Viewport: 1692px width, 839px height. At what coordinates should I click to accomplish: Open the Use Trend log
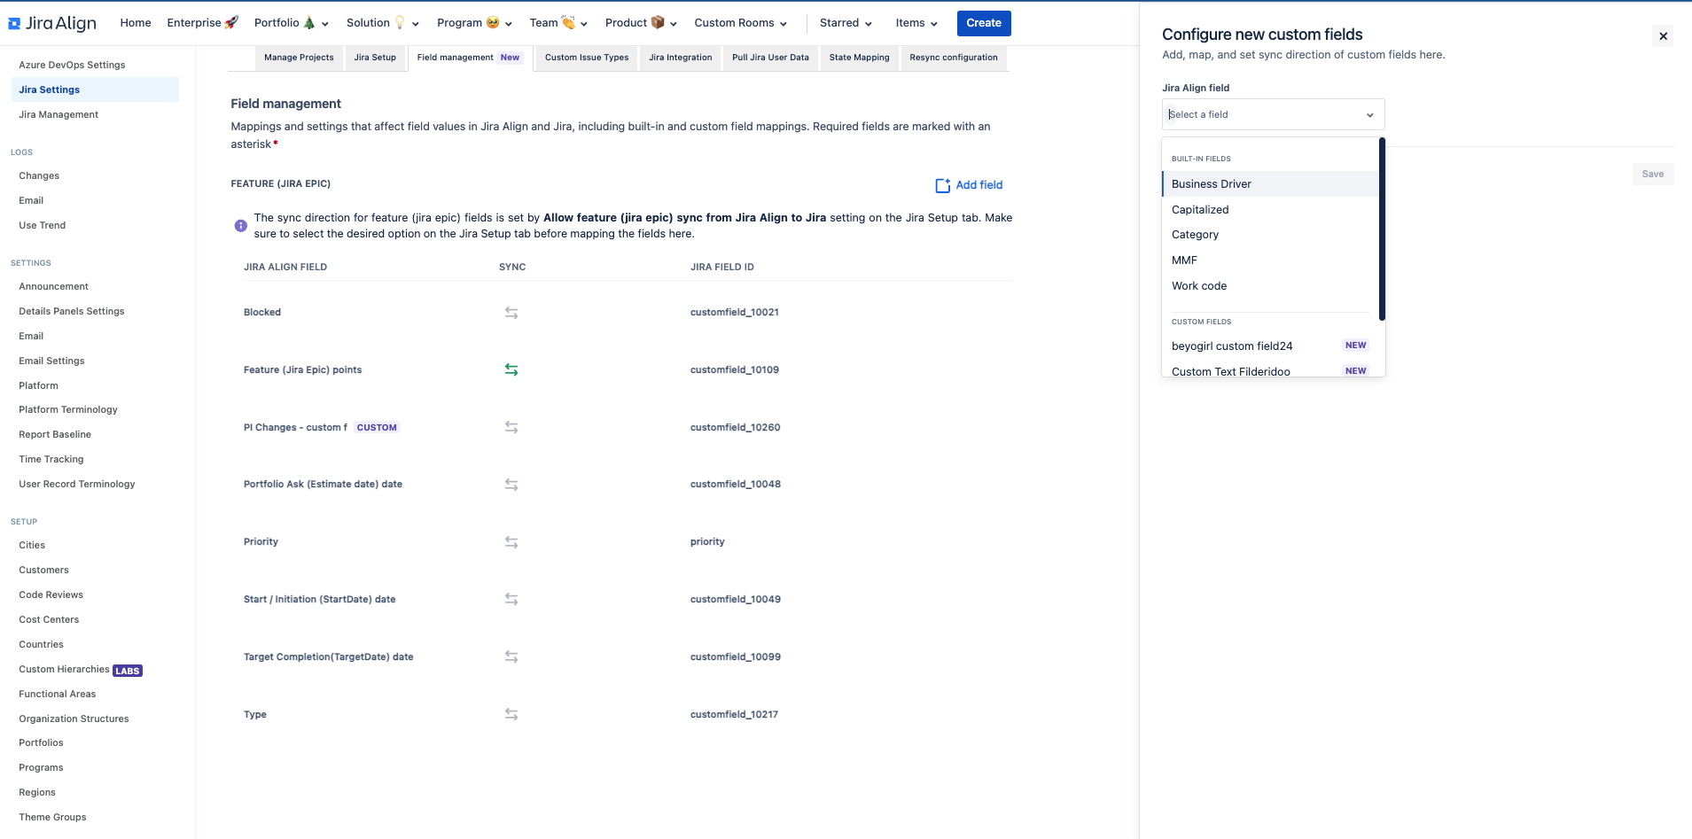pyautogui.click(x=43, y=225)
